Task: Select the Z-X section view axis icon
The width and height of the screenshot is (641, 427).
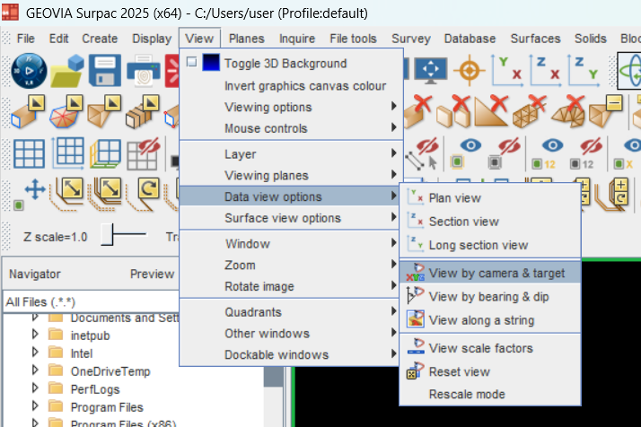Action: [x=546, y=70]
